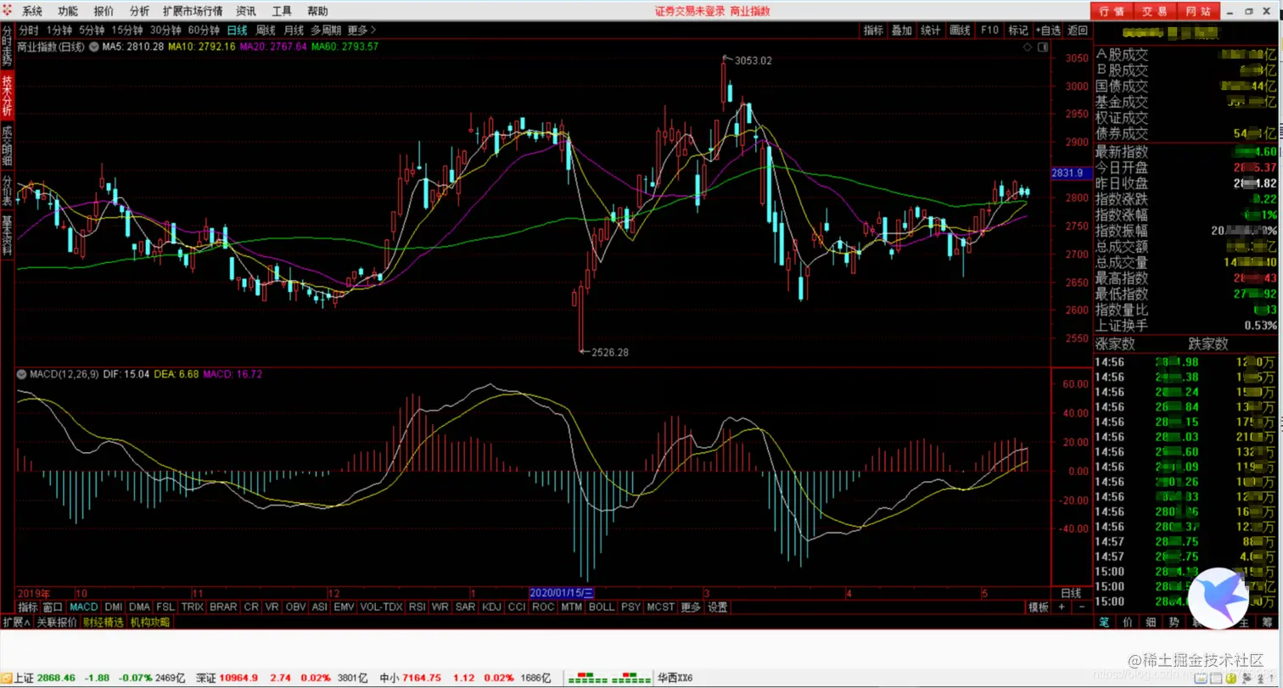This screenshot has height=688, width=1283.
Task: Open the 机构攻略 link
Action: point(149,622)
